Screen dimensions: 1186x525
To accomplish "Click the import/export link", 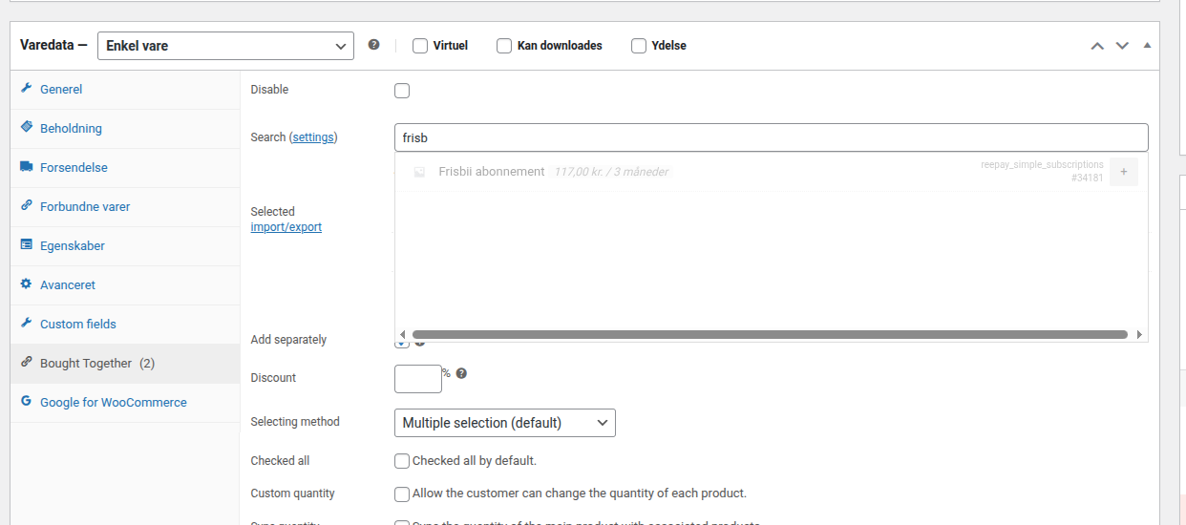I will 286,227.
